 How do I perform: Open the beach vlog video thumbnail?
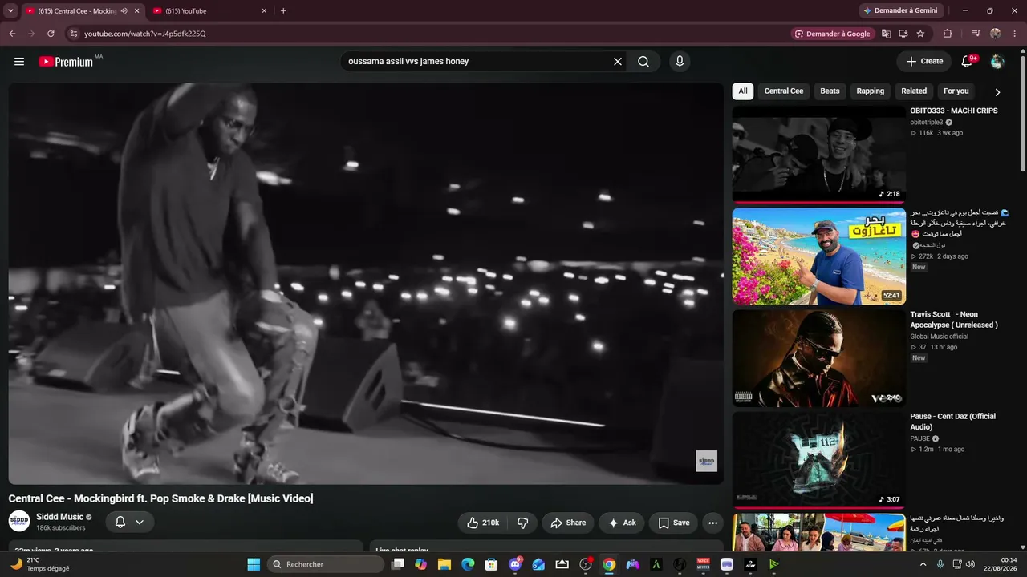coord(818,256)
